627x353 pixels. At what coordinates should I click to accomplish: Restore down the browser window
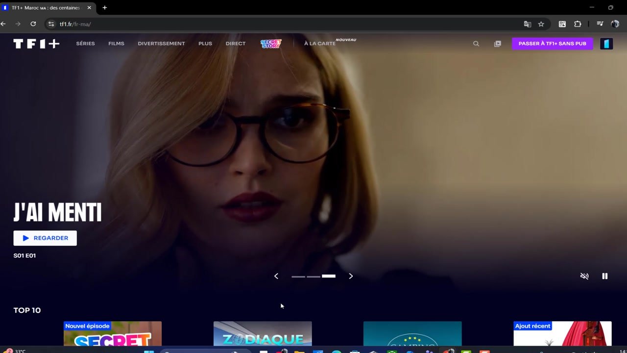610,7
